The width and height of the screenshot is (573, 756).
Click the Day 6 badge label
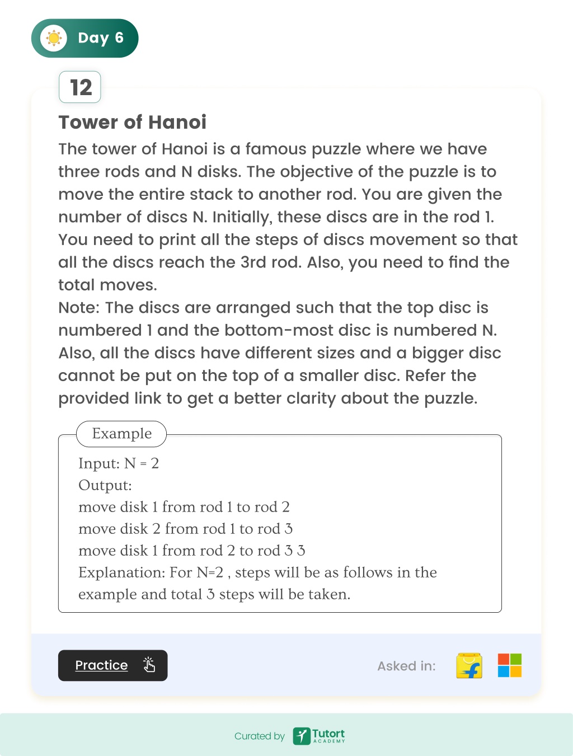point(101,38)
